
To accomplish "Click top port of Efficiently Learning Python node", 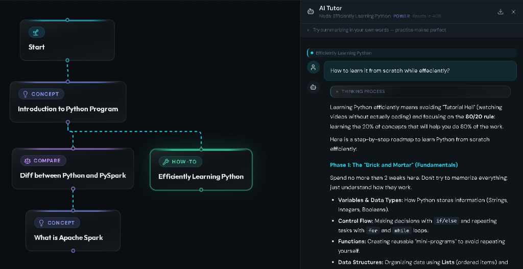I will point(201,150).
